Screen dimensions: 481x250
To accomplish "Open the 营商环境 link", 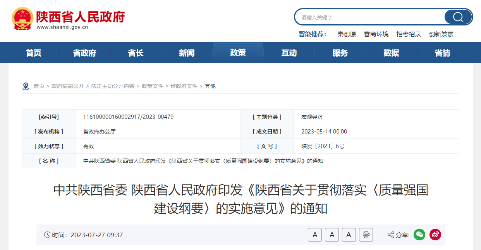I will coord(376,34).
